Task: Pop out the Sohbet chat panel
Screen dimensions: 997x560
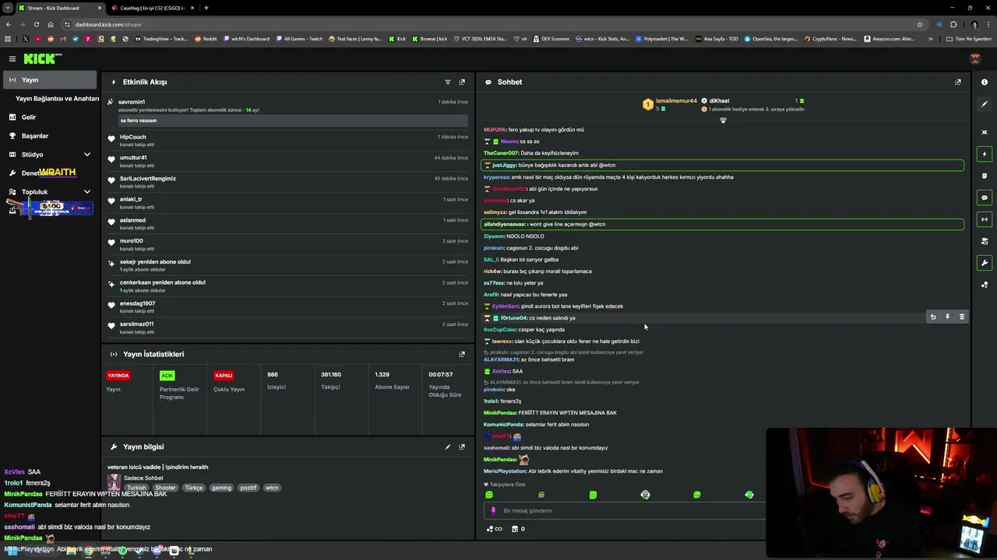Action: coord(958,82)
